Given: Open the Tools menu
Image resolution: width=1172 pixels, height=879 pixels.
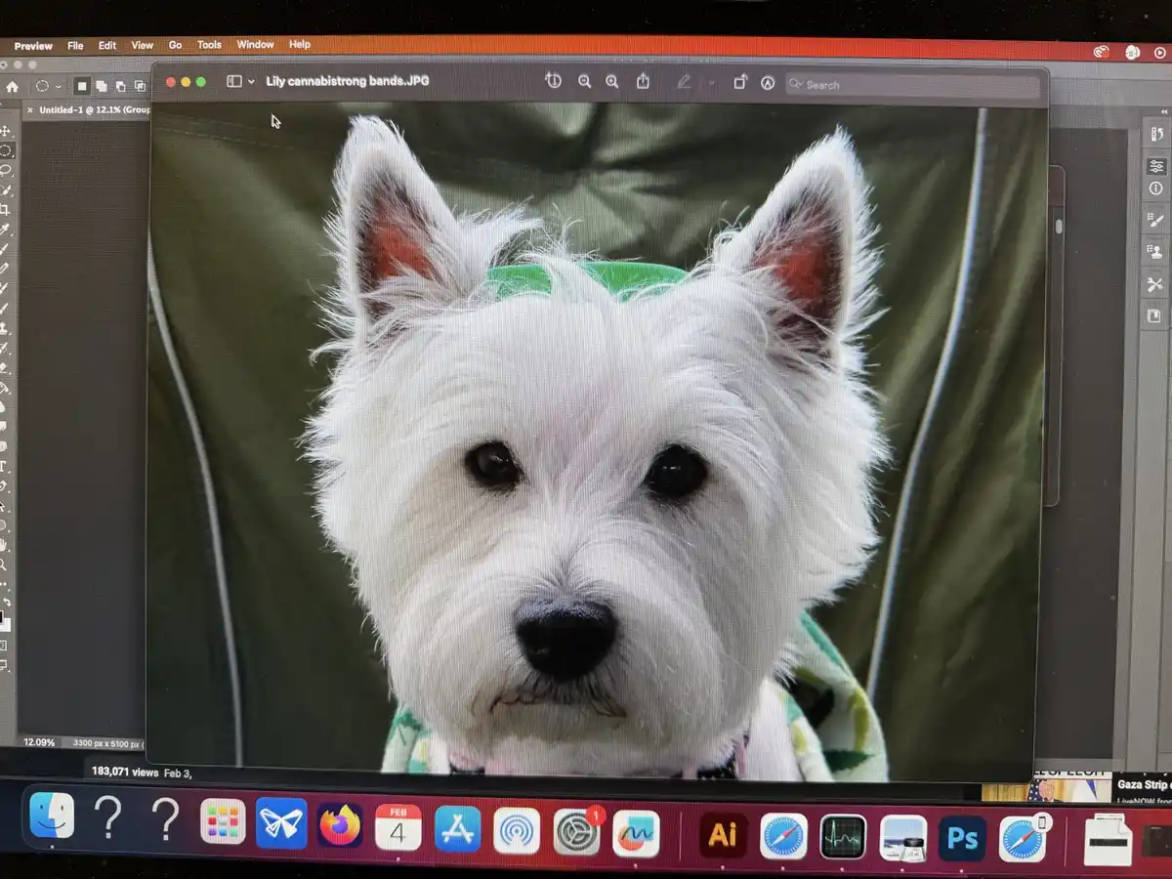Looking at the screenshot, I should tap(209, 44).
